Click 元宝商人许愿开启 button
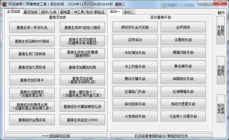 tap(183, 116)
